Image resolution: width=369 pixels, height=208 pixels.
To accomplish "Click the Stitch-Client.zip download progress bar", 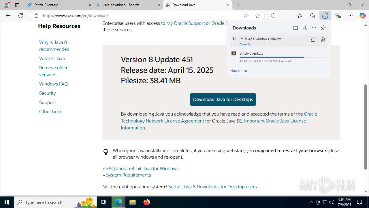I will 283,57.
